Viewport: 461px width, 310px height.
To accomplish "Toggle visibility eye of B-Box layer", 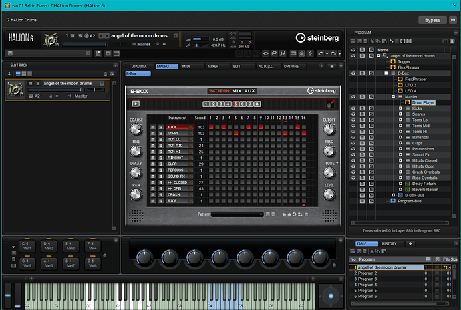I will 353,73.
